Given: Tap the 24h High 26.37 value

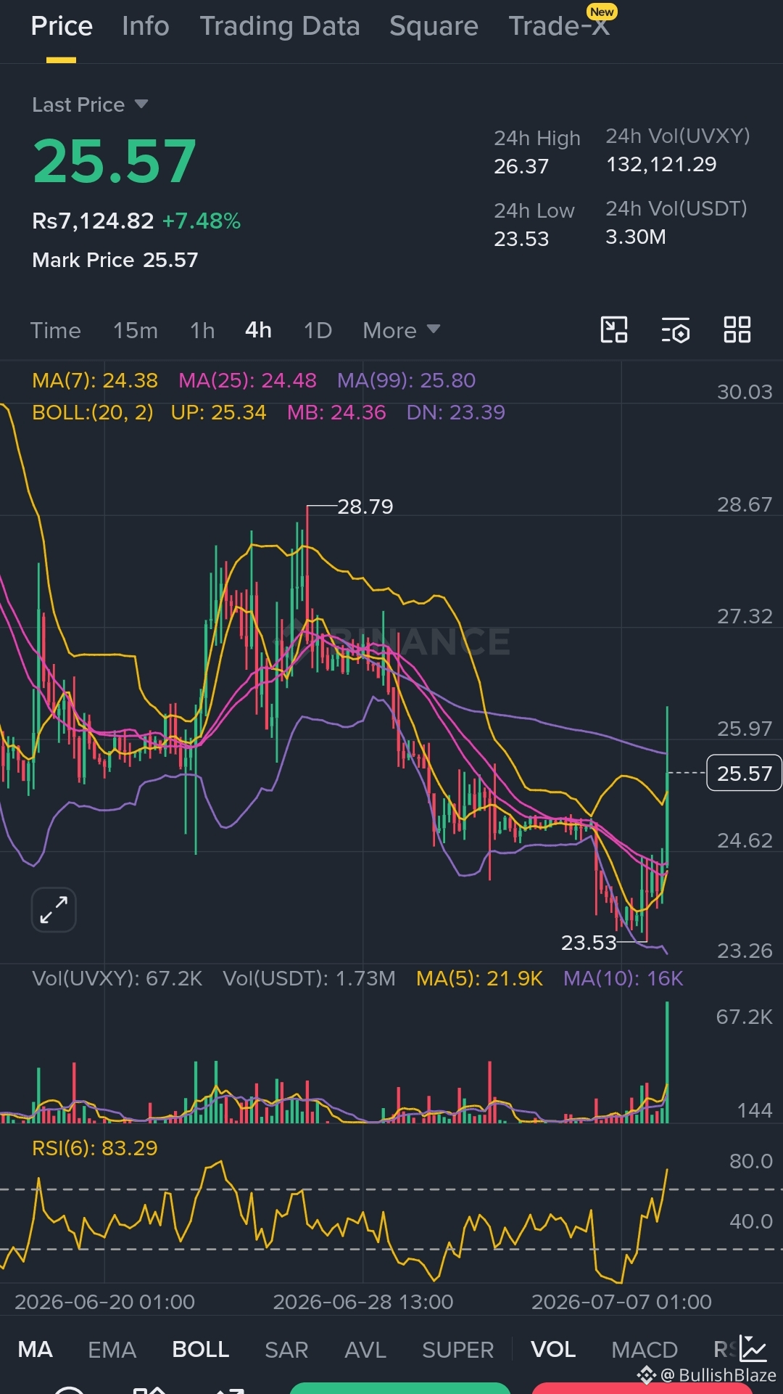Looking at the screenshot, I should [521, 166].
